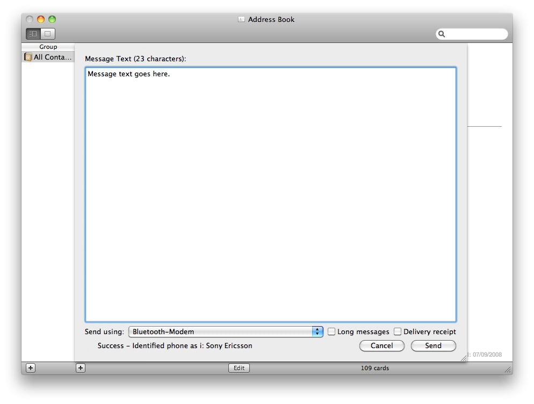Click the Group column header
The height and width of the screenshot is (404, 534).
[48, 47]
